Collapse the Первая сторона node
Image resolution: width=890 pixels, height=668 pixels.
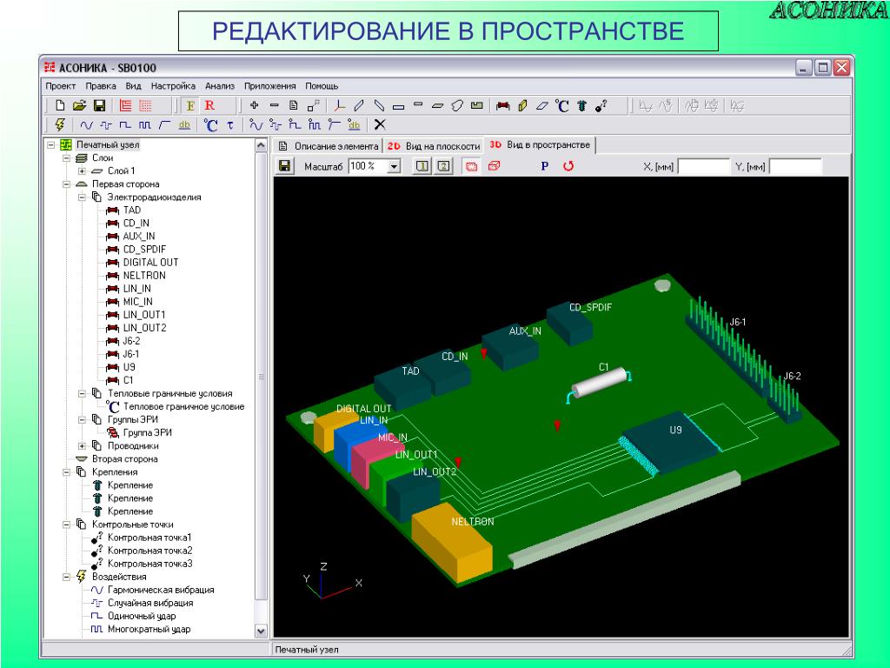pyautogui.click(x=66, y=184)
